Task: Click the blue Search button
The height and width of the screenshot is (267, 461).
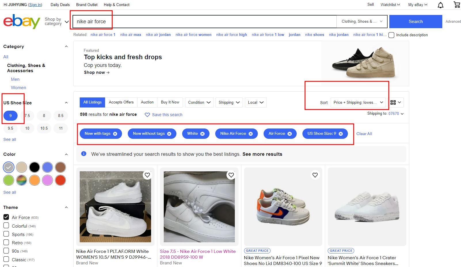Action: [416, 22]
